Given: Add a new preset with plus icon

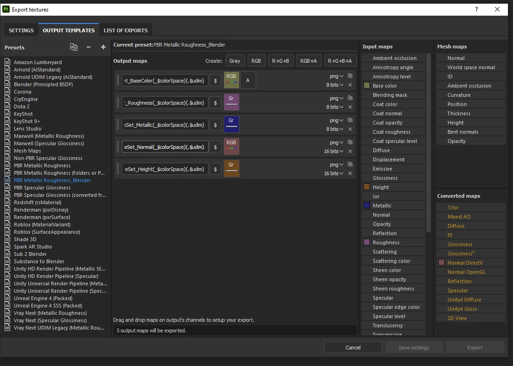Looking at the screenshot, I should pyautogui.click(x=103, y=47).
